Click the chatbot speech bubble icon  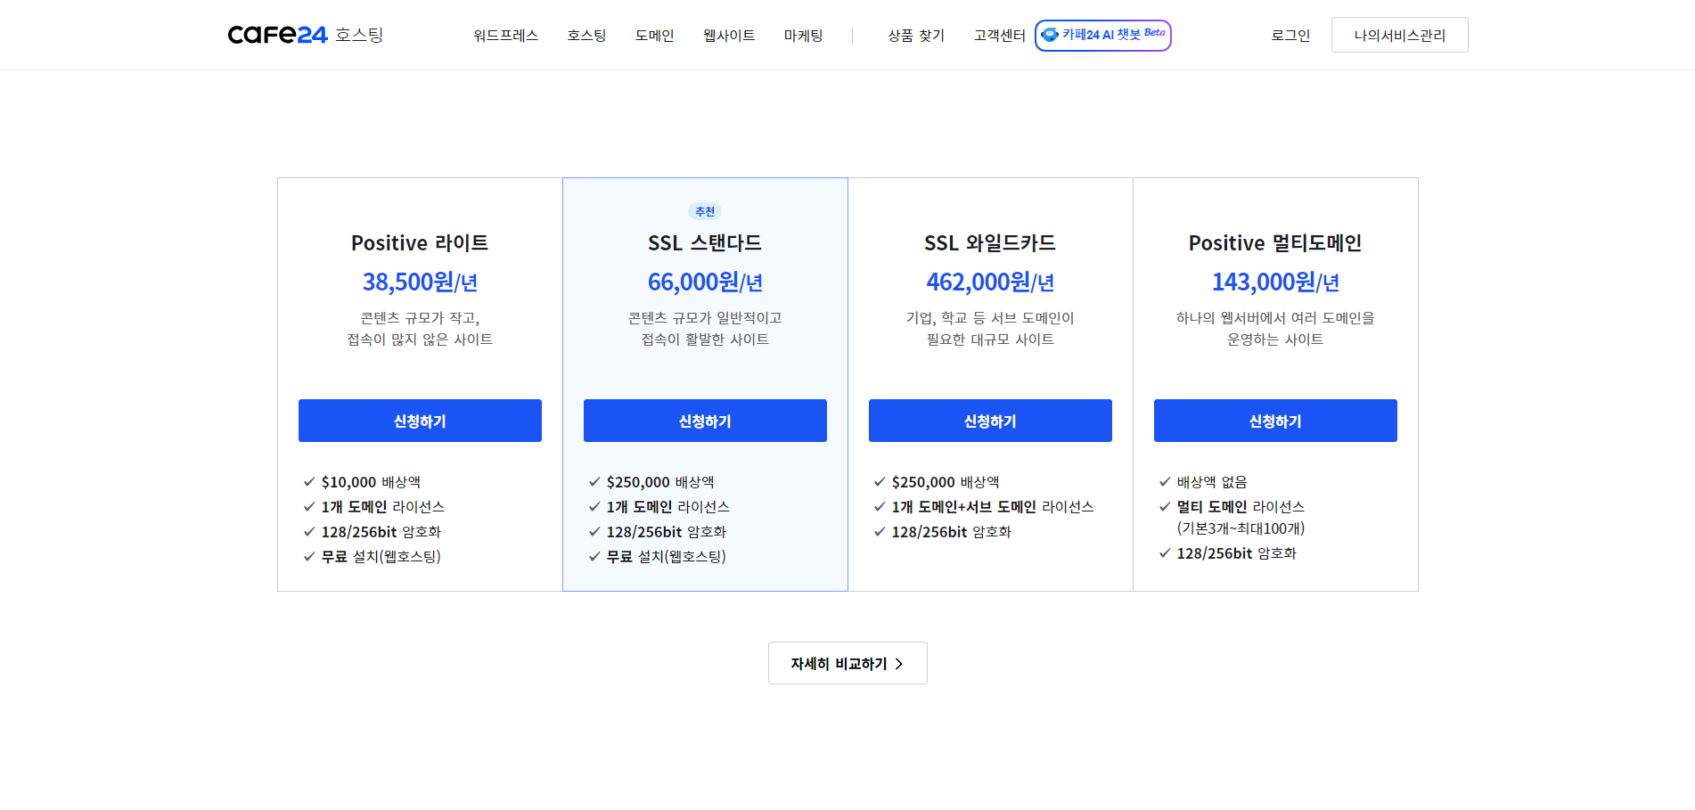(1051, 35)
